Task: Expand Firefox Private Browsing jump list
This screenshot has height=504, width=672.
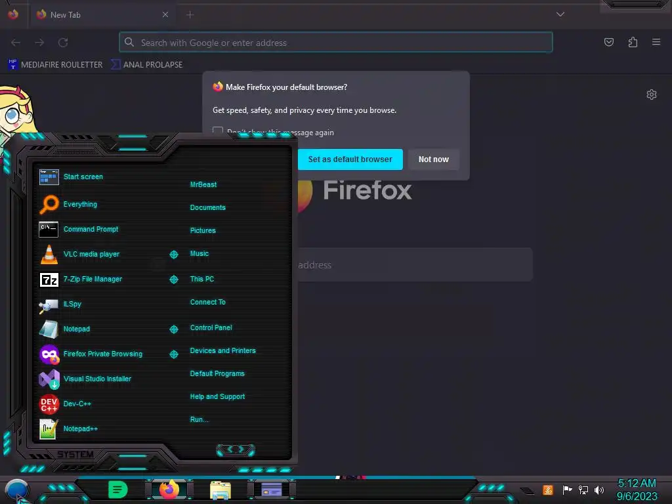Action: coord(173,354)
